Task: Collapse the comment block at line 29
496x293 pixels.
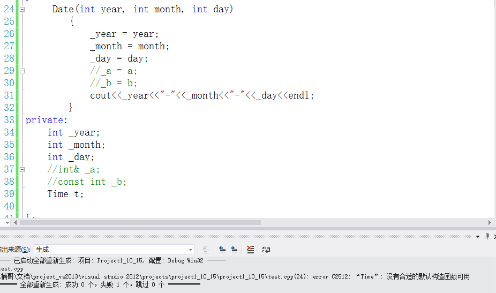Action: click(22, 71)
